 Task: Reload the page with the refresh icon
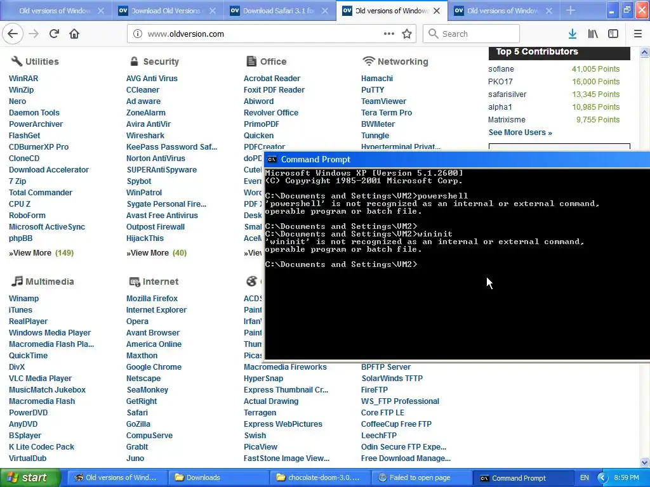point(54,34)
